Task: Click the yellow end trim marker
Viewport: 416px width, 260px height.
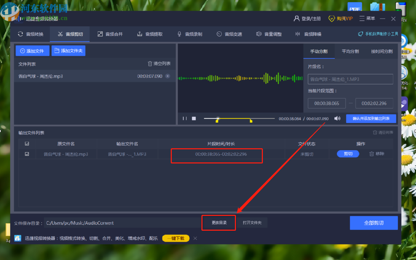Action: (x=251, y=121)
